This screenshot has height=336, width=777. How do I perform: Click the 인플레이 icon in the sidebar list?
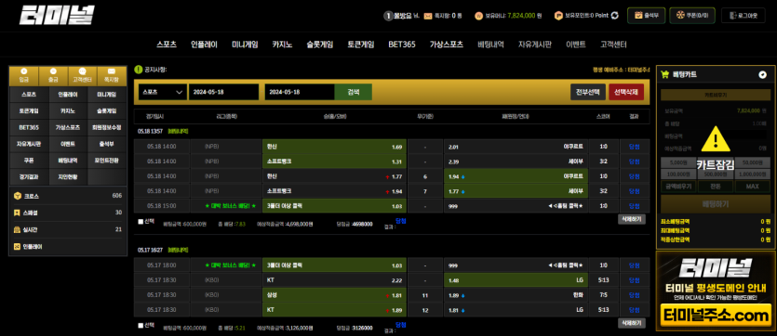[17, 246]
